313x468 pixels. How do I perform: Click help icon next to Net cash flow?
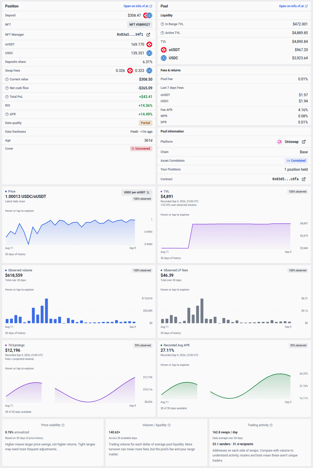7,88
